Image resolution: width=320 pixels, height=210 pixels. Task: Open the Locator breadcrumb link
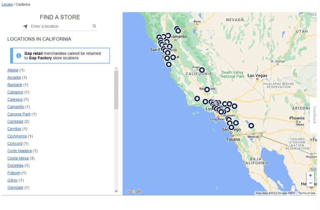coord(7,4)
